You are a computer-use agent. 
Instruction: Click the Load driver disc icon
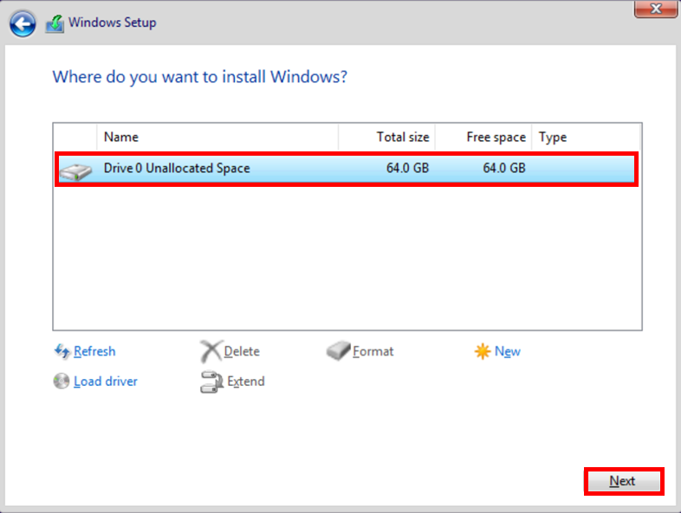point(62,382)
